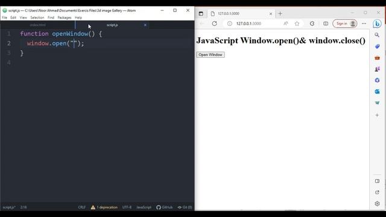Screen dimensions: 386x217
Task: Toggle split screen in the browser
Action: tap(326, 24)
